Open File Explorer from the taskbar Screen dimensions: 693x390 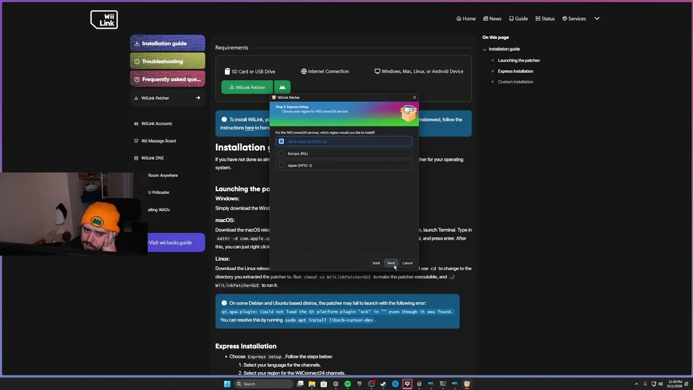pyautogui.click(x=312, y=384)
